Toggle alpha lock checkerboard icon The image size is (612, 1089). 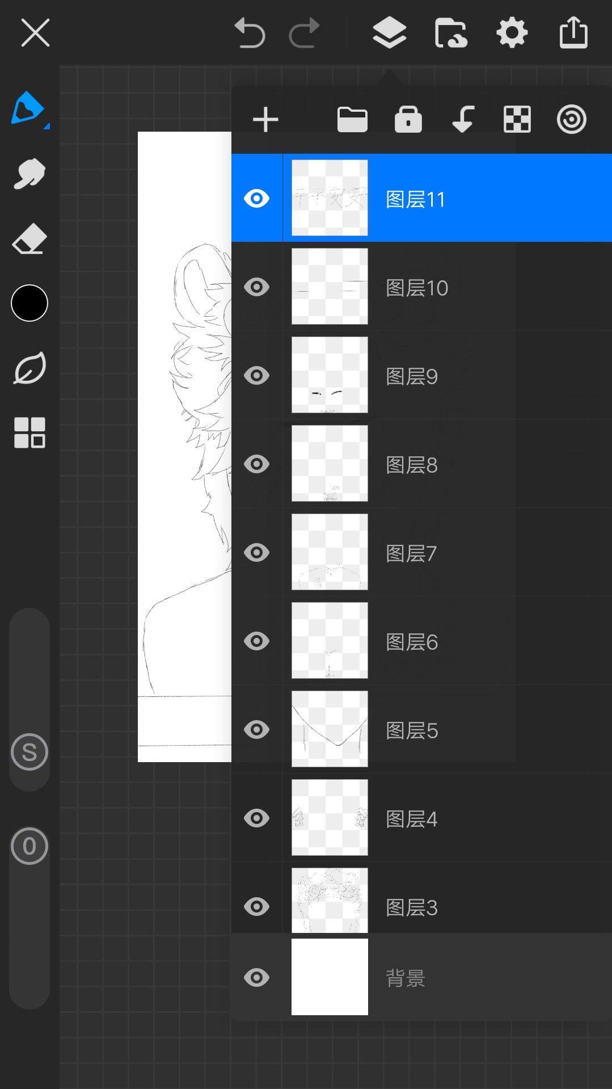click(x=517, y=120)
